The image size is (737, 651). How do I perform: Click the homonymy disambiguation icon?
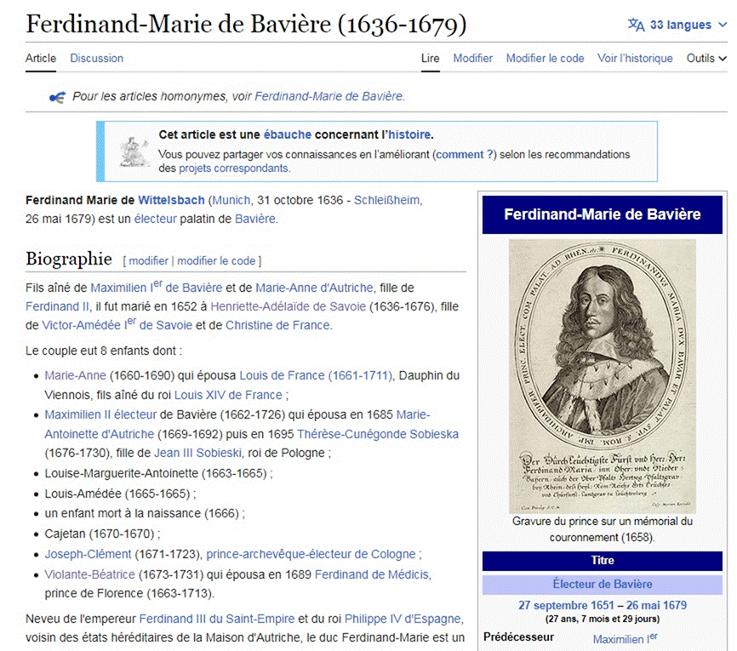click(57, 97)
